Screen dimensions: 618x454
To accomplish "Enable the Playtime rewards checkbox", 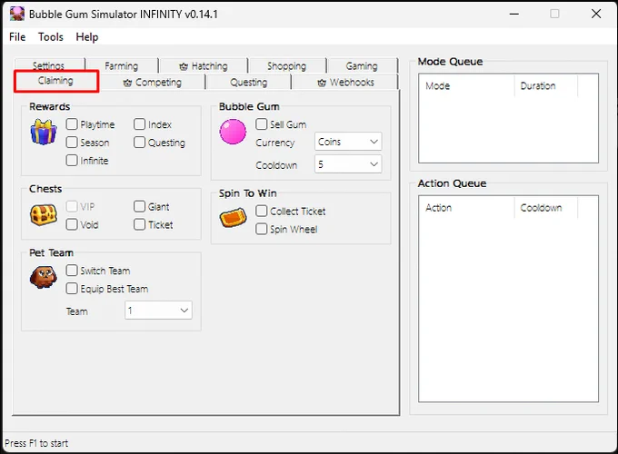I will click(72, 124).
